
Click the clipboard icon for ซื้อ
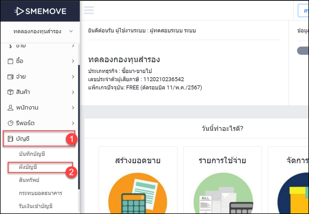pyautogui.click(x=10, y=61)
